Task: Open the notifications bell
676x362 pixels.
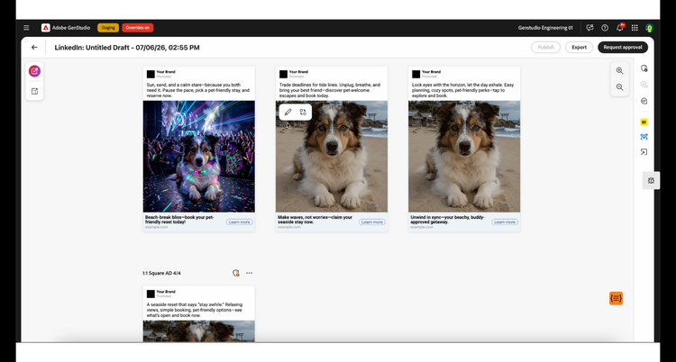Action: click(620, 28)
